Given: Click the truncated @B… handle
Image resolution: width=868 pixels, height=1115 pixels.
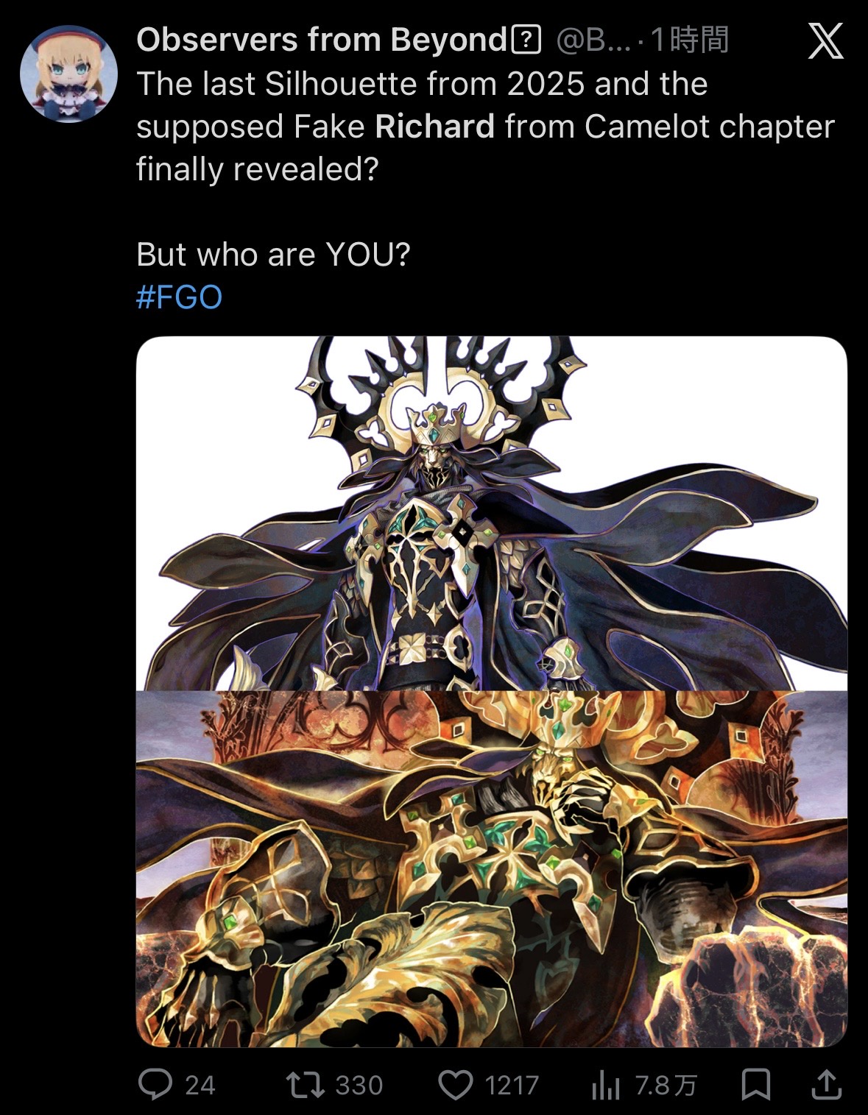Looking at the screenshot, I should [x=593, y=40].
